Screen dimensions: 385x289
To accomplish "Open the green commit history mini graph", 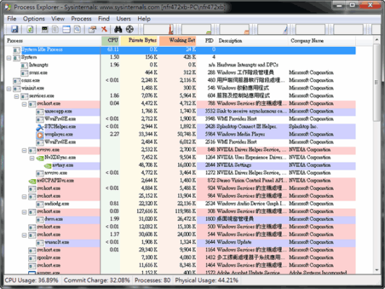I will [196, 29].
